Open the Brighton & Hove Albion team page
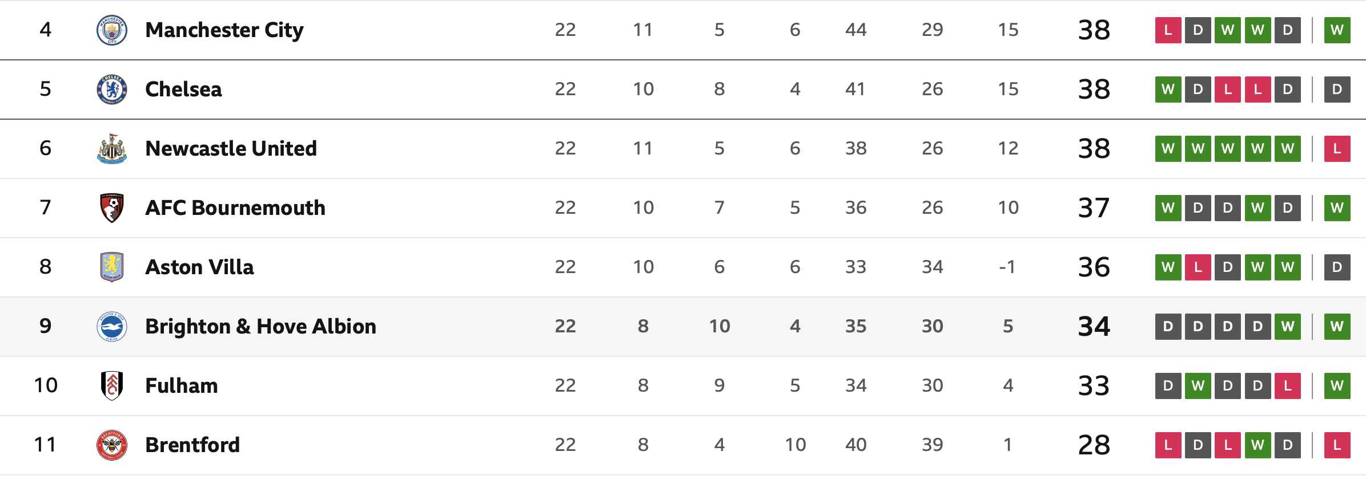Screen dimensions: 1366x488 [260, 327]
